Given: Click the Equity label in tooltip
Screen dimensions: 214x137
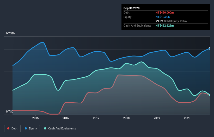Looking at the screenshot, I should click(127, 17).
